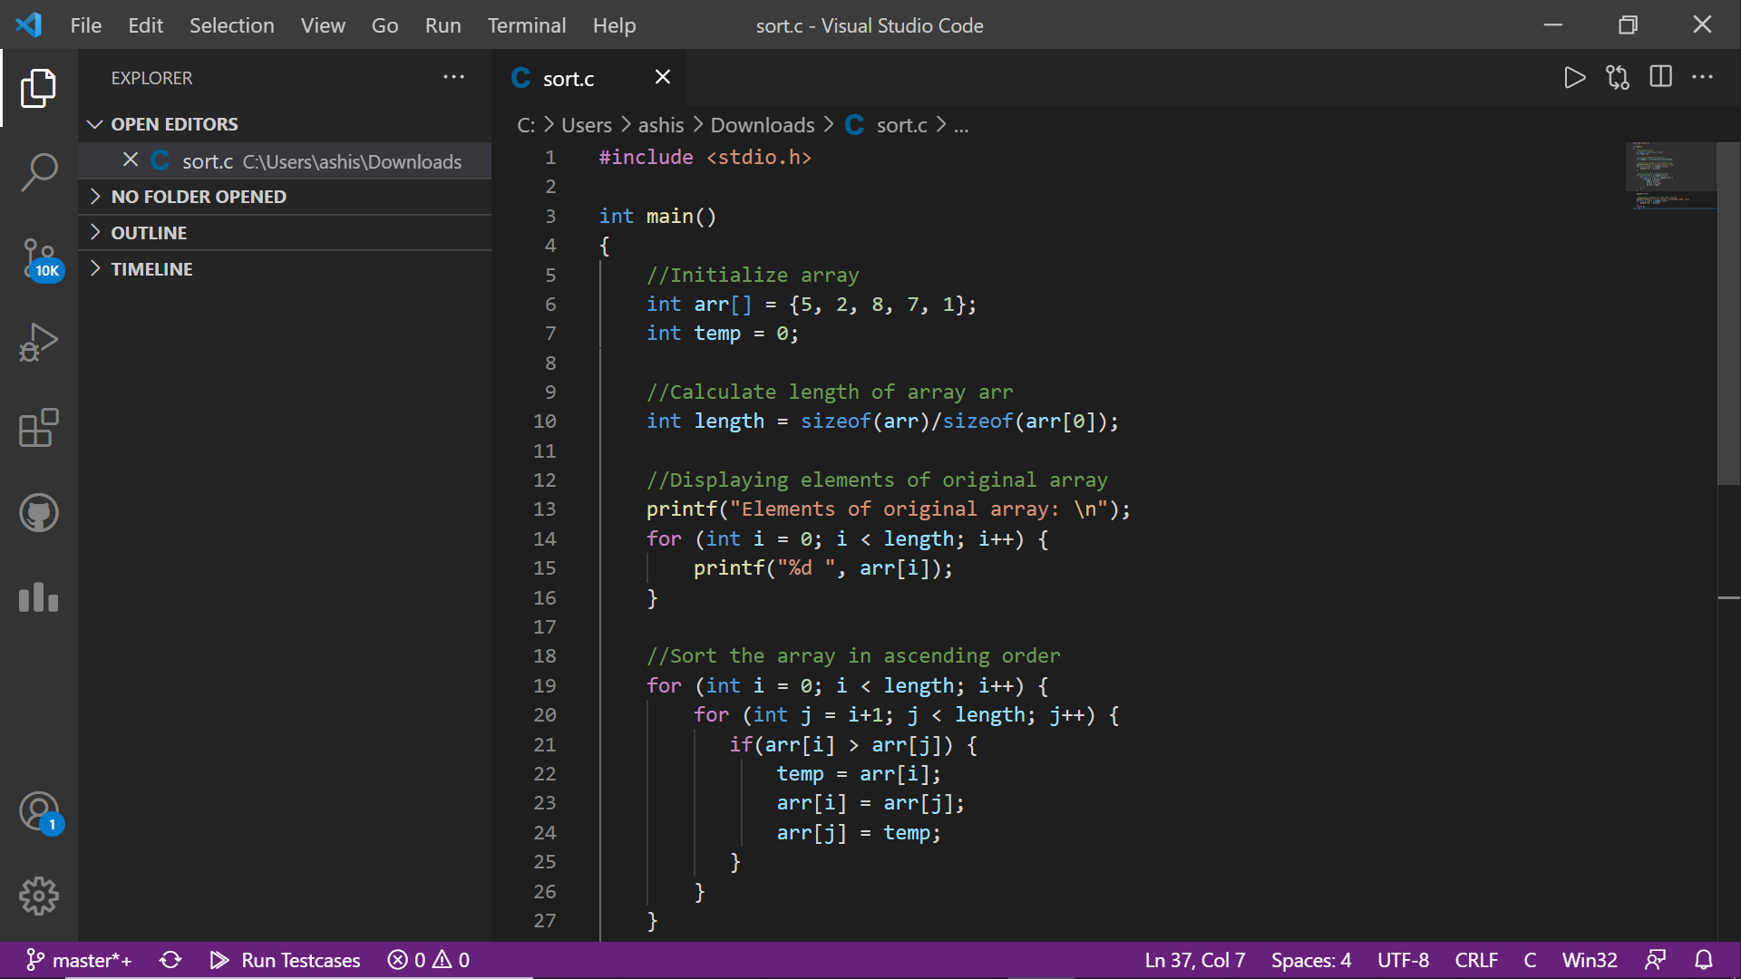Change CRLF end-of-line setting

pyautogui.click(x=1475, y=960)
